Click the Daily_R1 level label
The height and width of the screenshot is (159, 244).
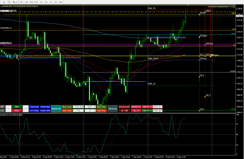tap(151, 8)
